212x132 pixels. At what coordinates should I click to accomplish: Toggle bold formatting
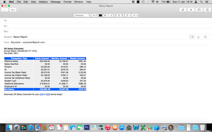tap(105, 15)
